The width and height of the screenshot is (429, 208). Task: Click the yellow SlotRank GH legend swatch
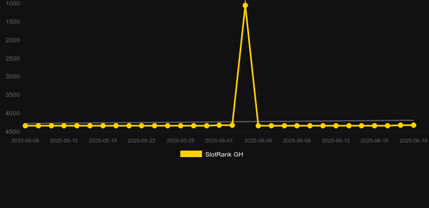(x=191, y=154)
